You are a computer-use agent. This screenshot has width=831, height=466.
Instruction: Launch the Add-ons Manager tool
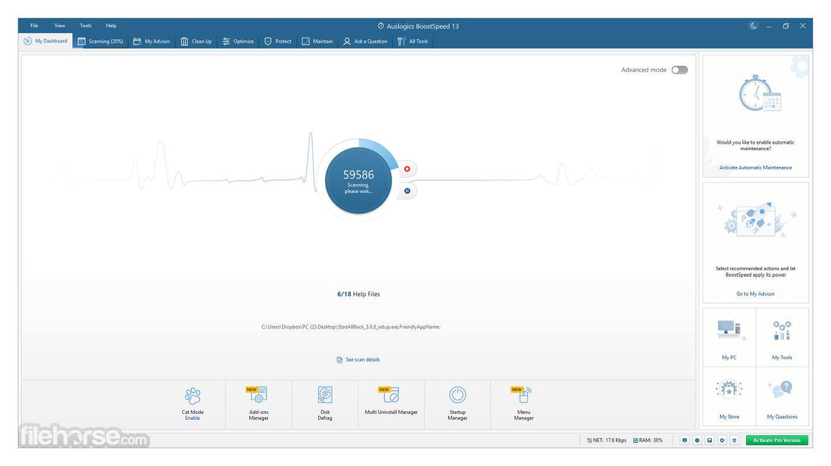click(x=259, y=404)
